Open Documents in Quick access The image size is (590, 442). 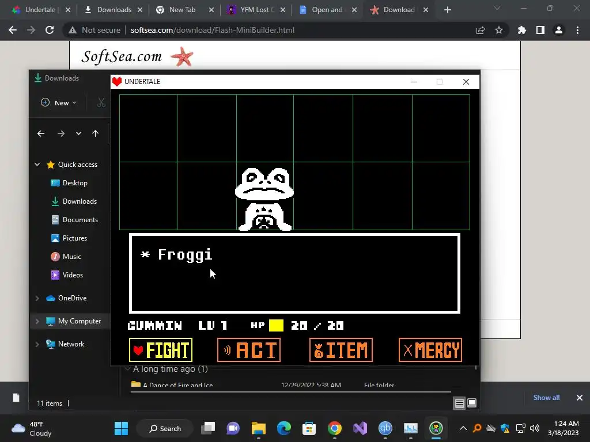click(74, 219)
